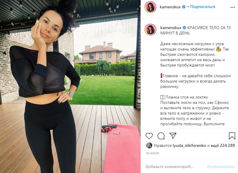Screen dimensions: 238x173
Task: Open kamenskux username in the caption
Action: pyautogui.click(x=171, y=28)
